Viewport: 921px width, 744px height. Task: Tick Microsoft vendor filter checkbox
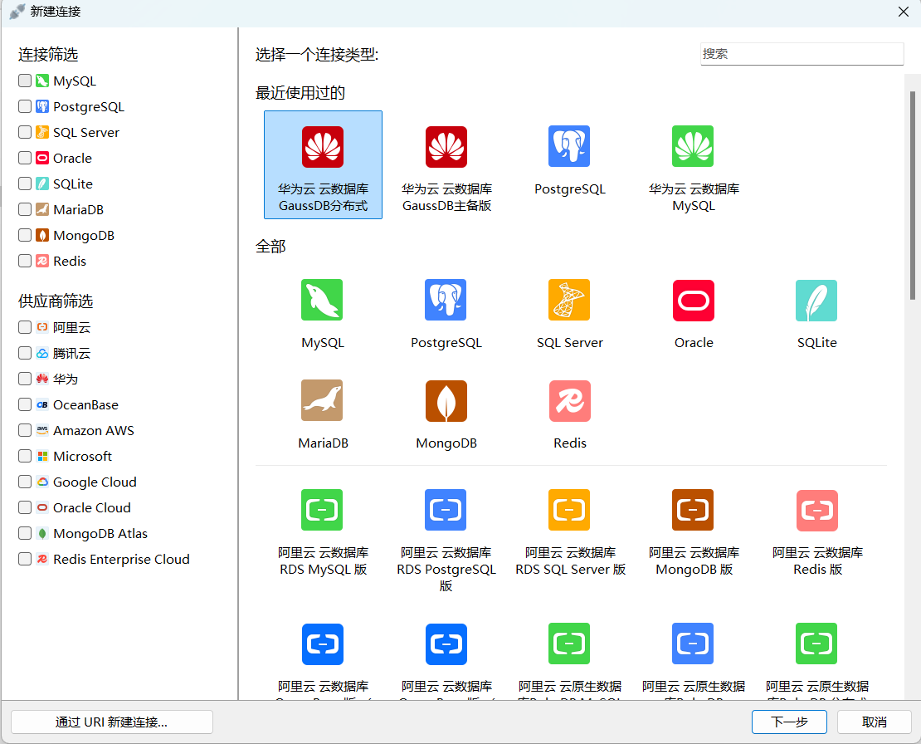click(25, 456)
